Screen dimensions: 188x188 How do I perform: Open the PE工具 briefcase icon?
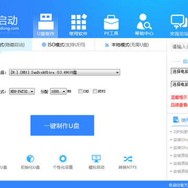(111, 22)
